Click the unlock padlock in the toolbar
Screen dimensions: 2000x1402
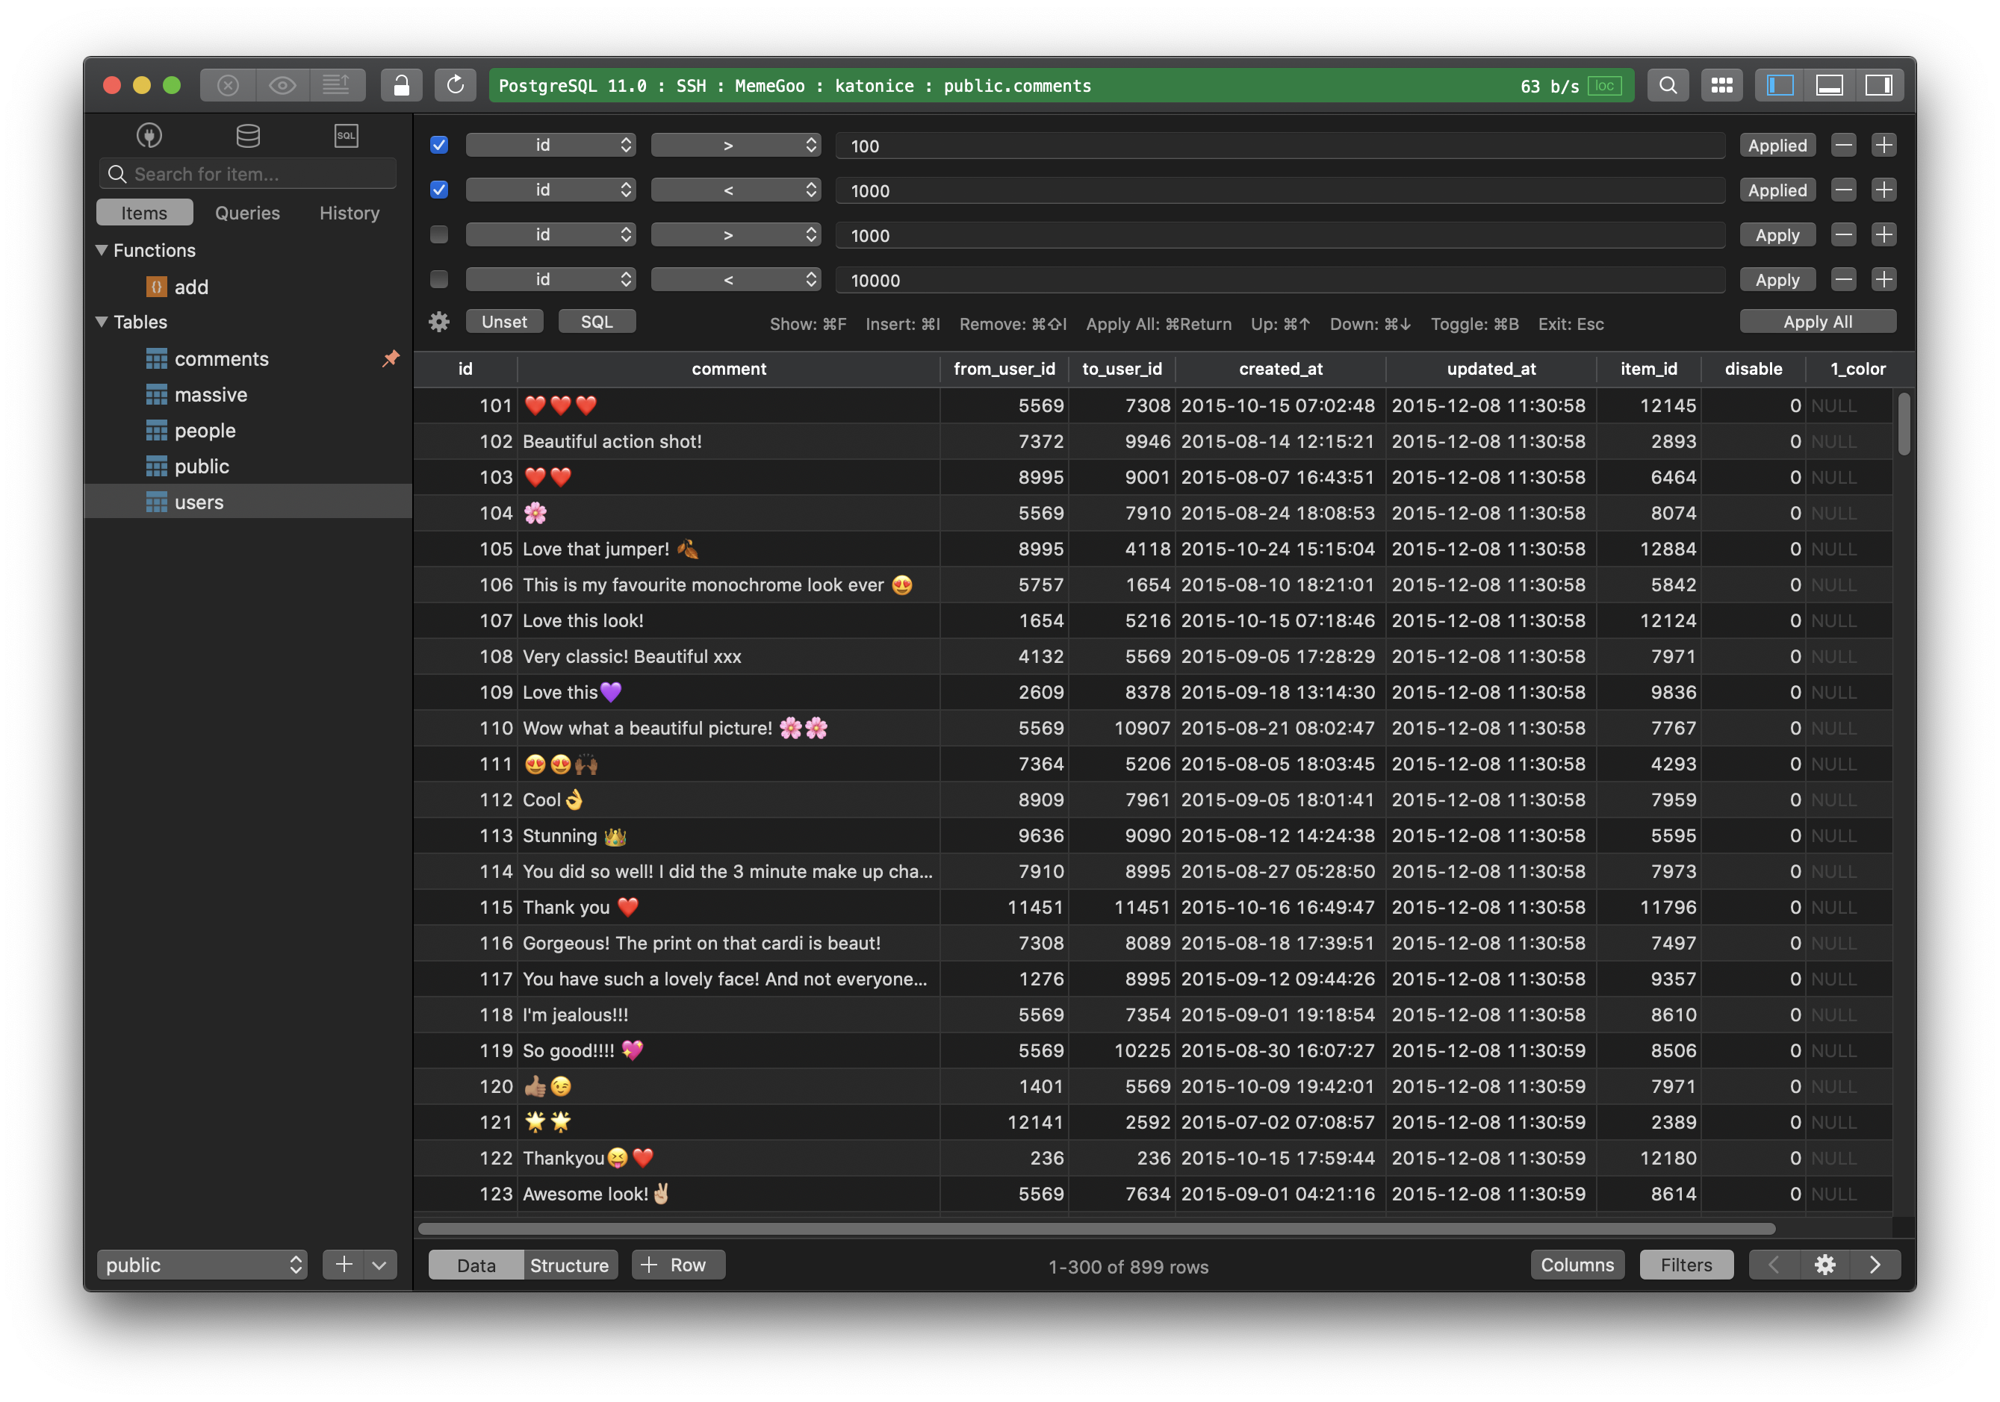coord(402,84)
